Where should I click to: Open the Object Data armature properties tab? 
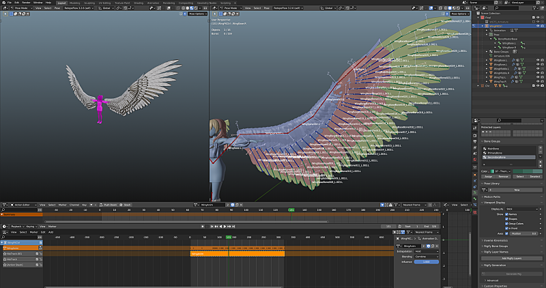[x=474, y=192]
